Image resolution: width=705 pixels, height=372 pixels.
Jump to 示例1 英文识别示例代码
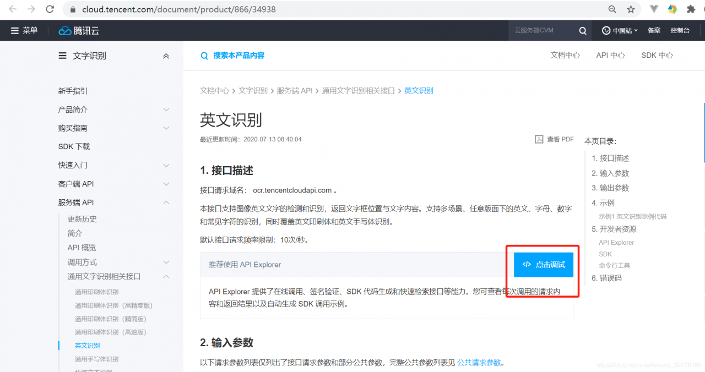pos(633,216)
